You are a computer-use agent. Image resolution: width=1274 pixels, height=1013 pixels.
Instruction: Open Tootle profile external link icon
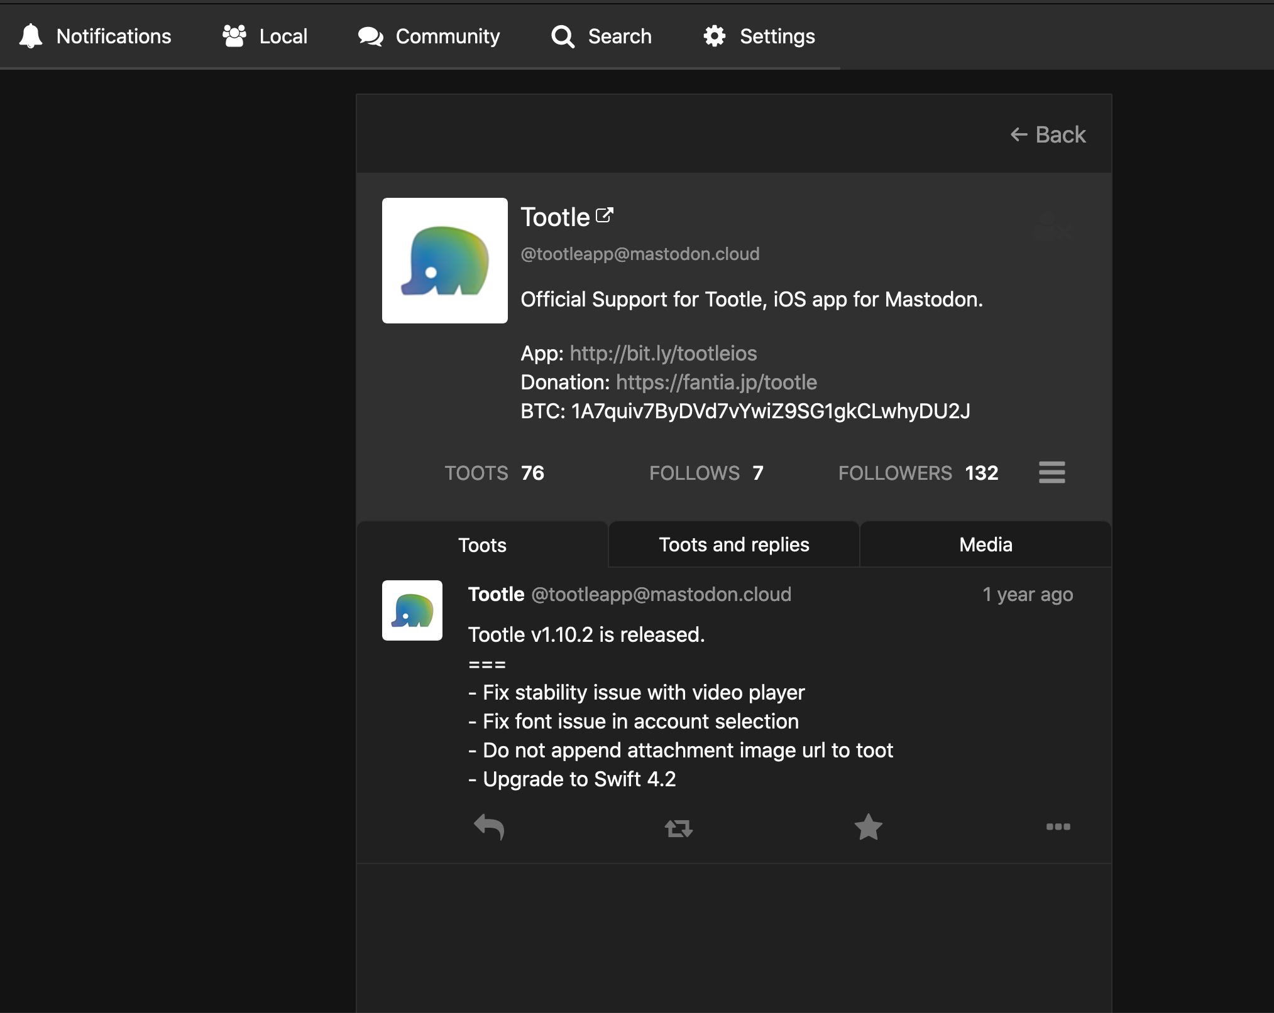click(604, 215)
